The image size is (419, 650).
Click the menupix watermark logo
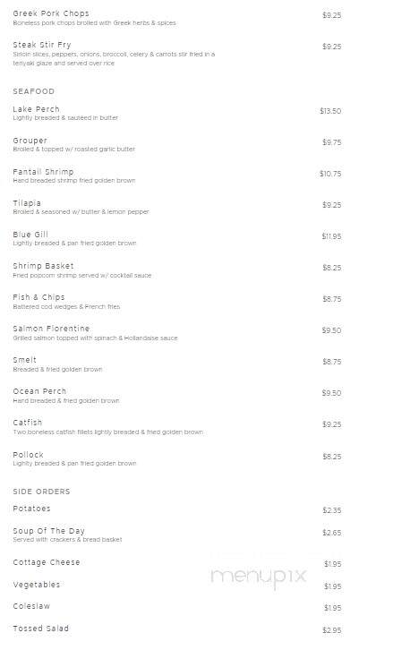point(258,577)
